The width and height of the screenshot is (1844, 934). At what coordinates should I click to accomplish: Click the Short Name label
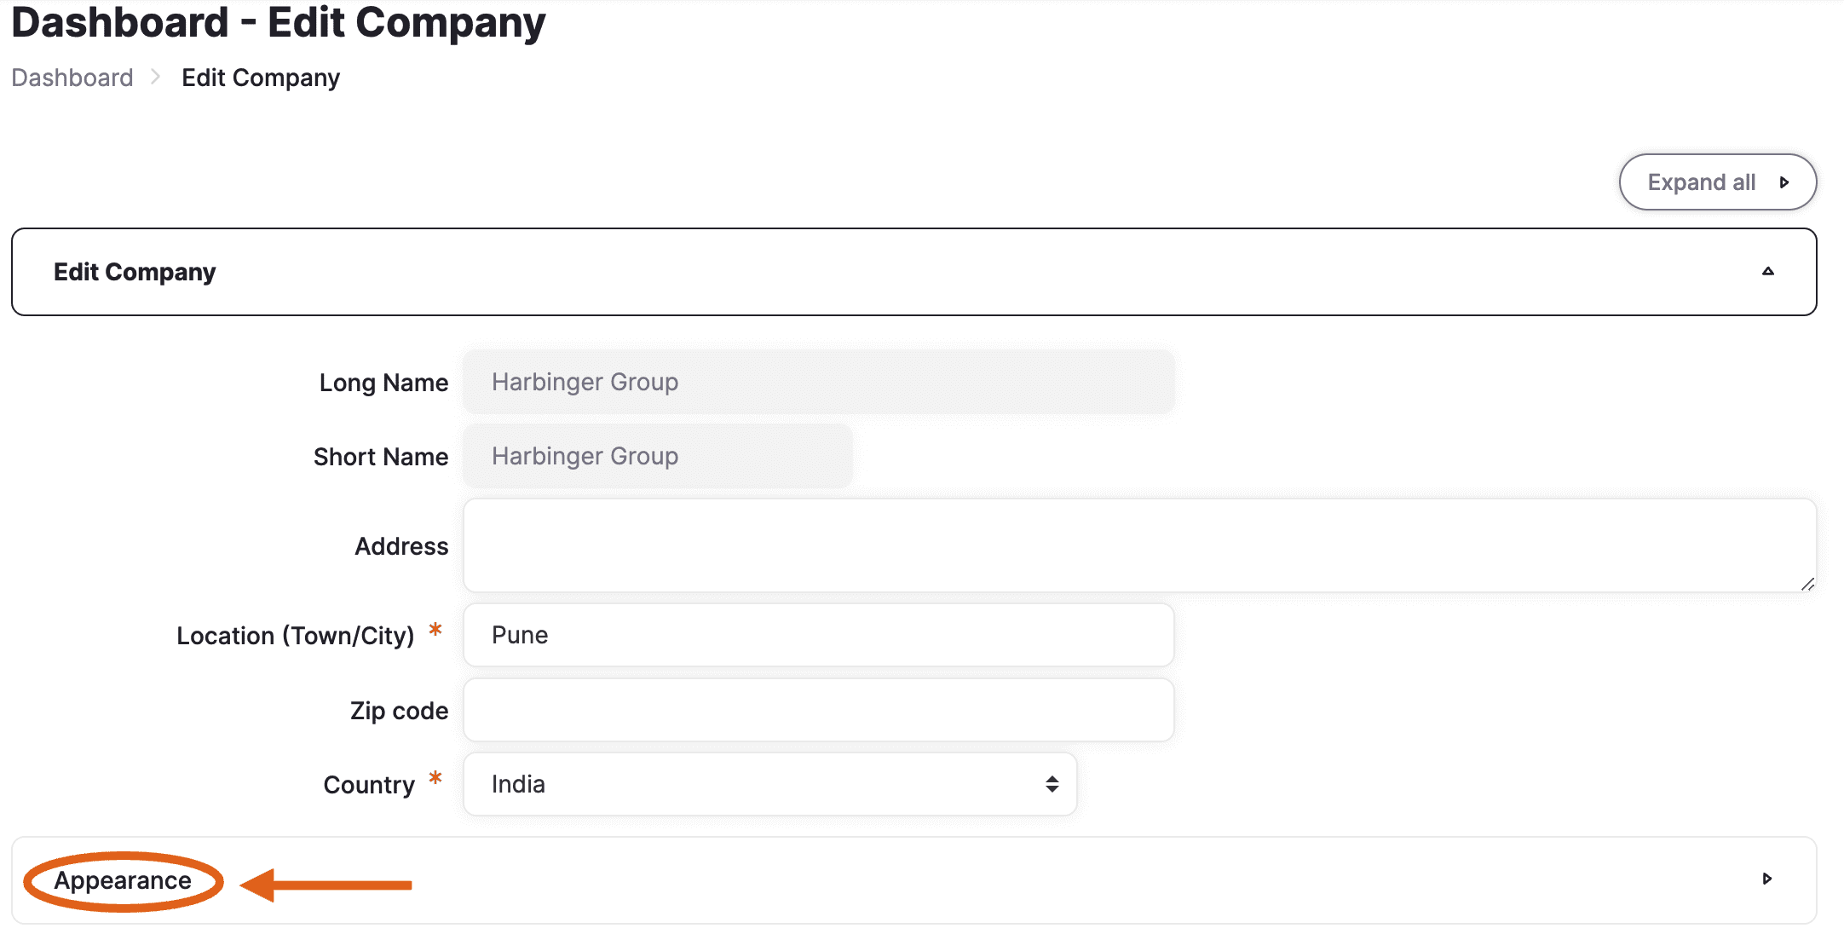point(381,457)
